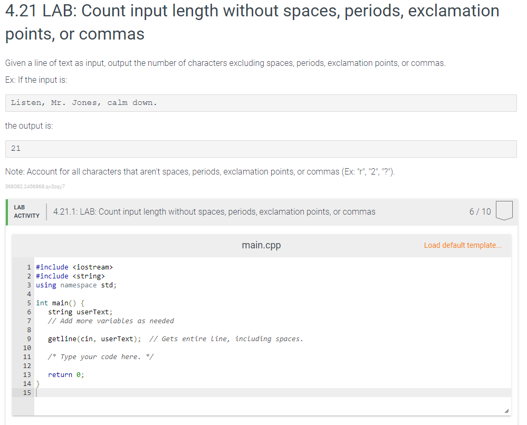Click the sample input 'Listen, Mr. Jones' box

click(x=261, y=103)
